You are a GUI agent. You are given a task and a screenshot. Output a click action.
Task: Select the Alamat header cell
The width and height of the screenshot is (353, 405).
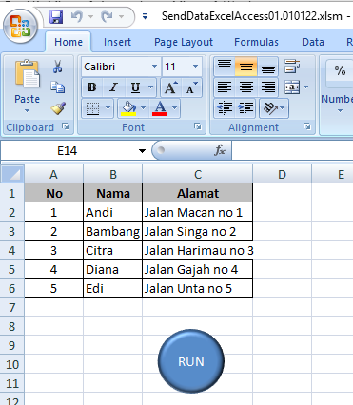click(x=198, y=193)
